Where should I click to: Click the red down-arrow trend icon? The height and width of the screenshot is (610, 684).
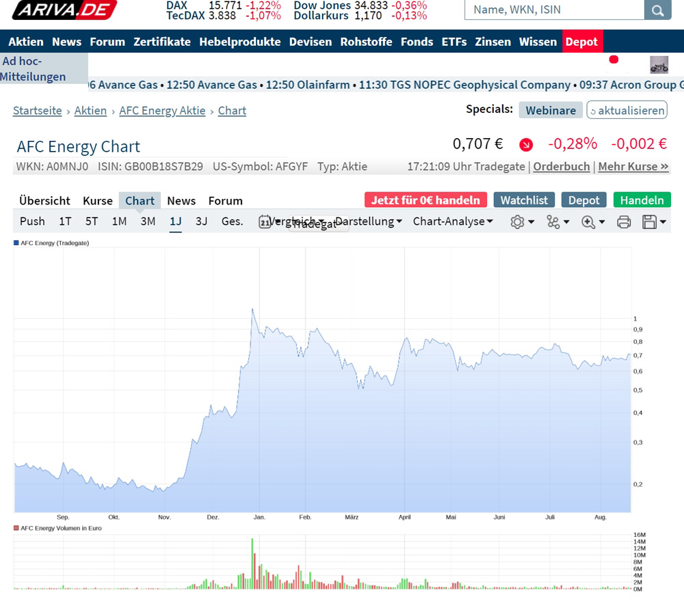(526, 144)
